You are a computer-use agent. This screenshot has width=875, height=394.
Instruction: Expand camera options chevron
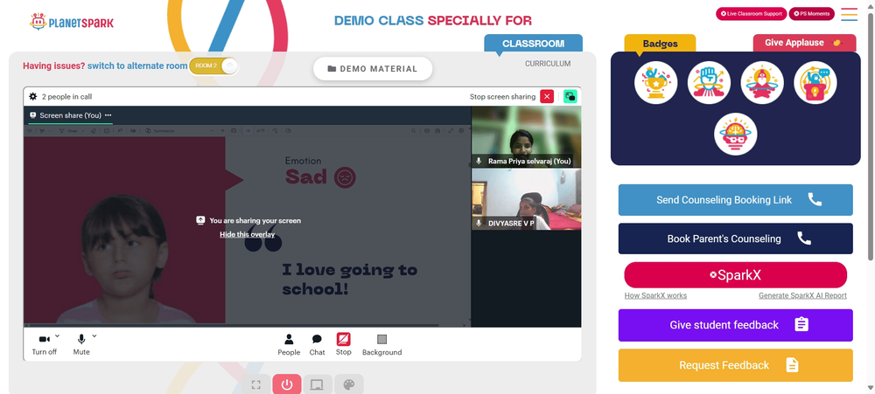tap(58, 336)
